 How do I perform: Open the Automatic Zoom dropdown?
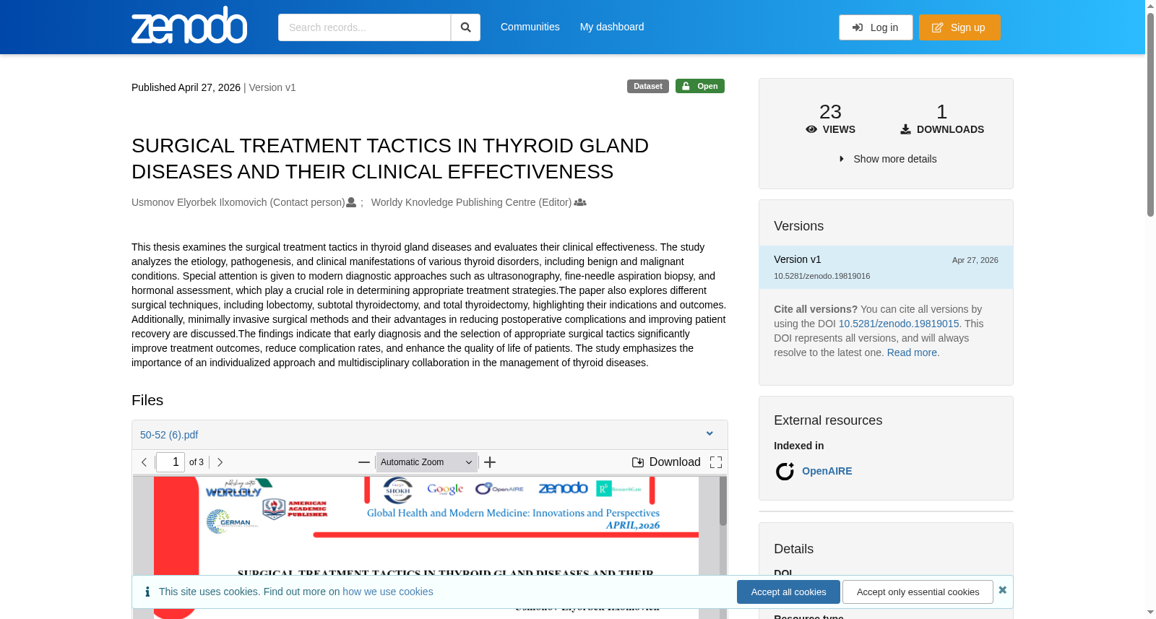click(426, 462)
